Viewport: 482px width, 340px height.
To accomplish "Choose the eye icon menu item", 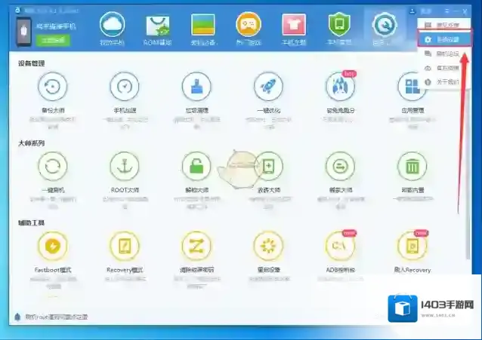I will pyautogui.click(x=444, y=68).
